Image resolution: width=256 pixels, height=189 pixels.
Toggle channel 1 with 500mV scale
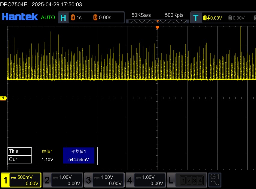coord(21,180)
